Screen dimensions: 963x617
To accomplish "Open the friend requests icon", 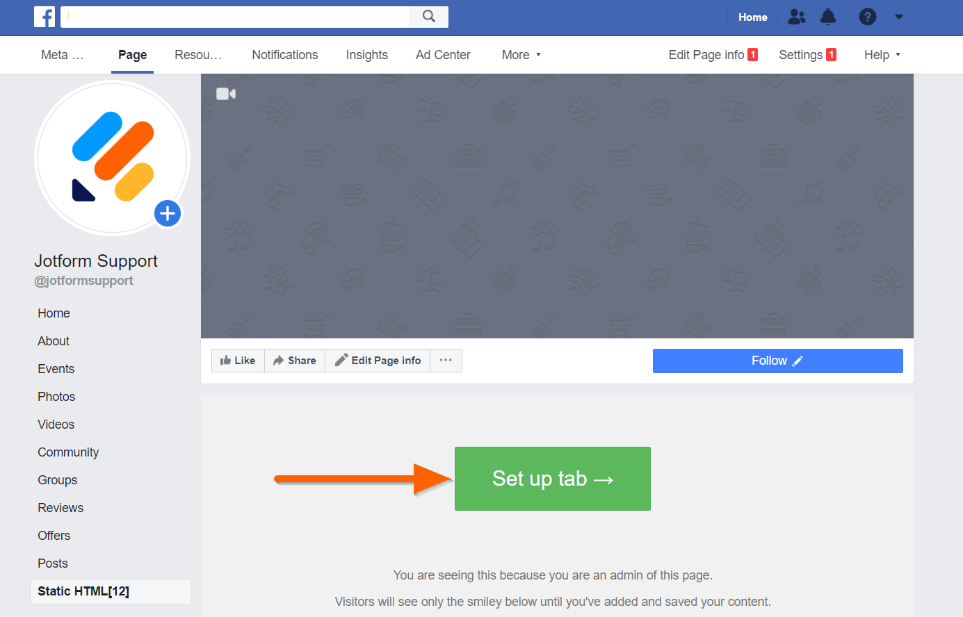I will coord(797,17).
